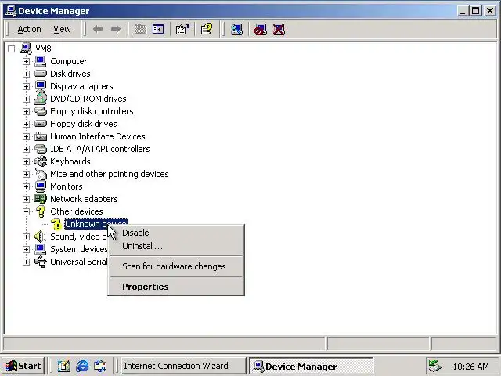Click the Unknown device warning icon

pos(56,224)
